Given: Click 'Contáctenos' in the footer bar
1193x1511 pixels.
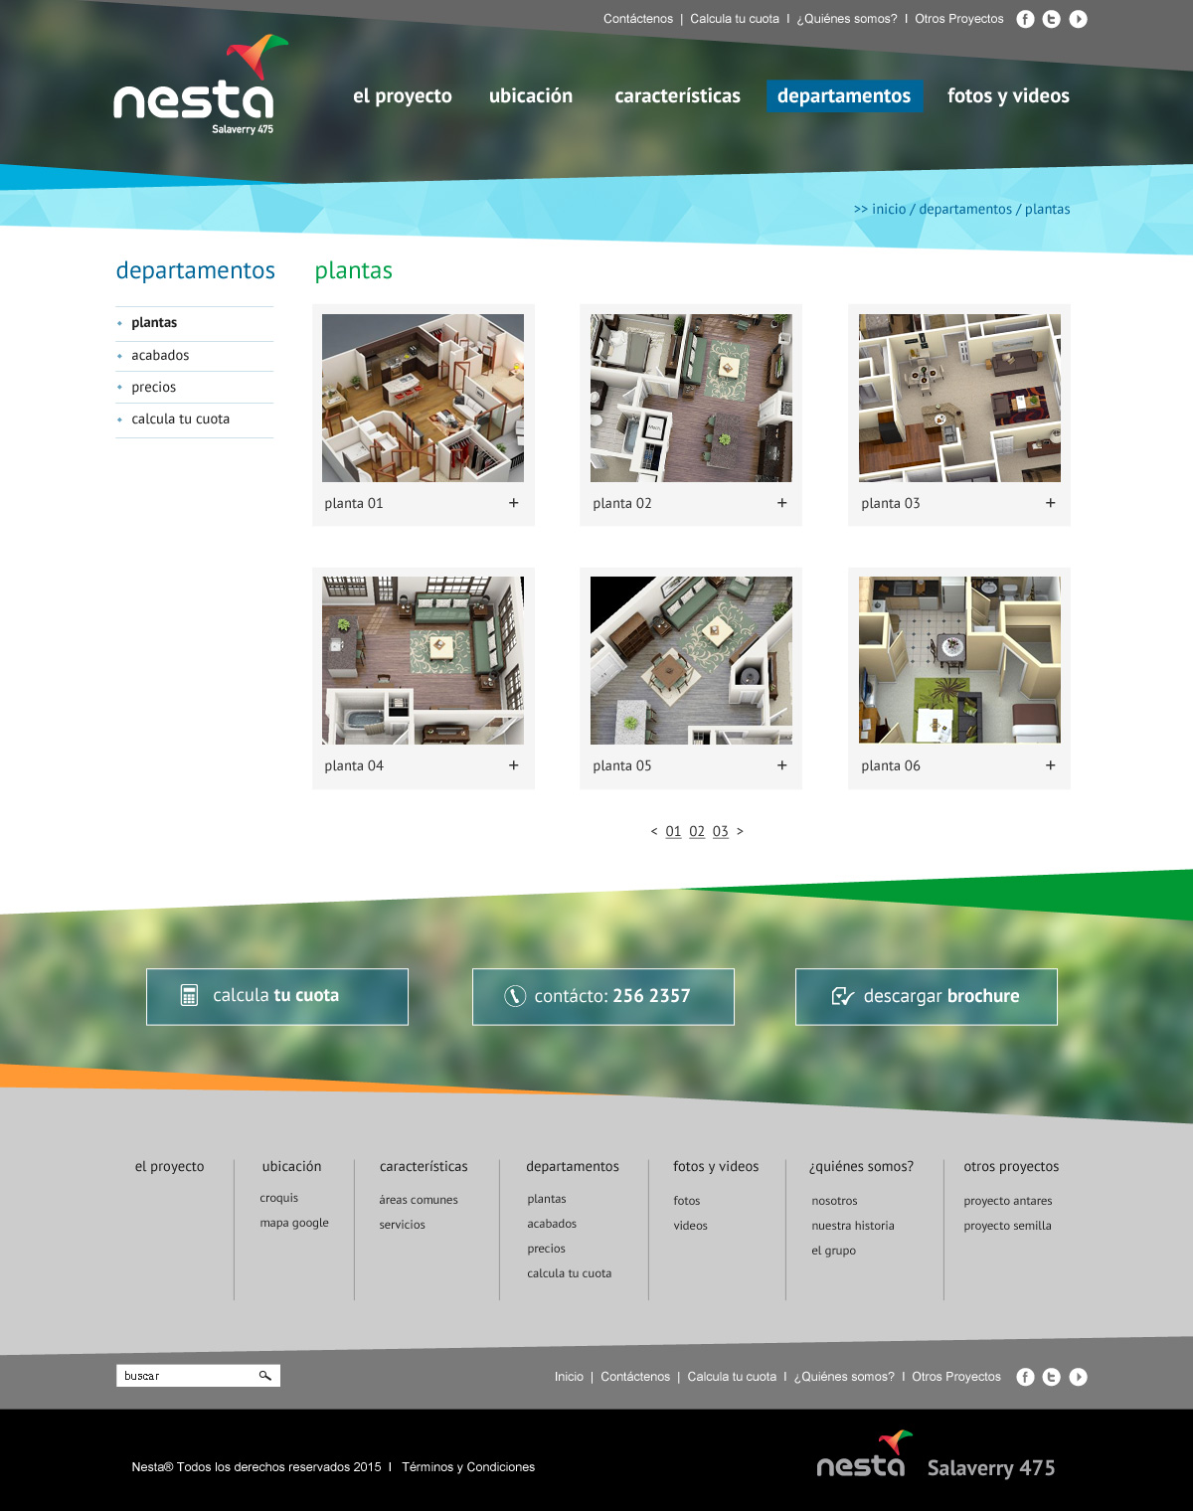Looking at the screenshot, I should point(635,1377).
